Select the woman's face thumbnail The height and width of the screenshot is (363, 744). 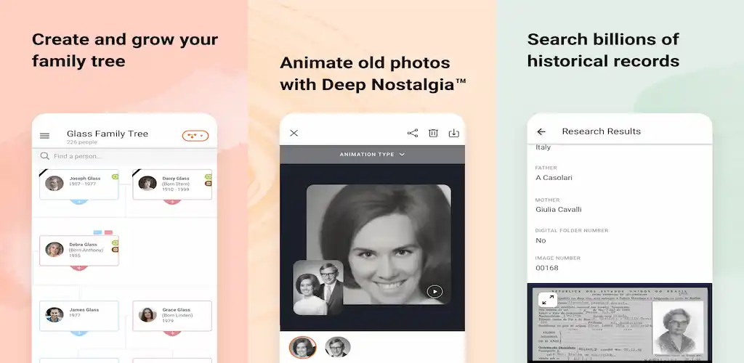(303, 347)
